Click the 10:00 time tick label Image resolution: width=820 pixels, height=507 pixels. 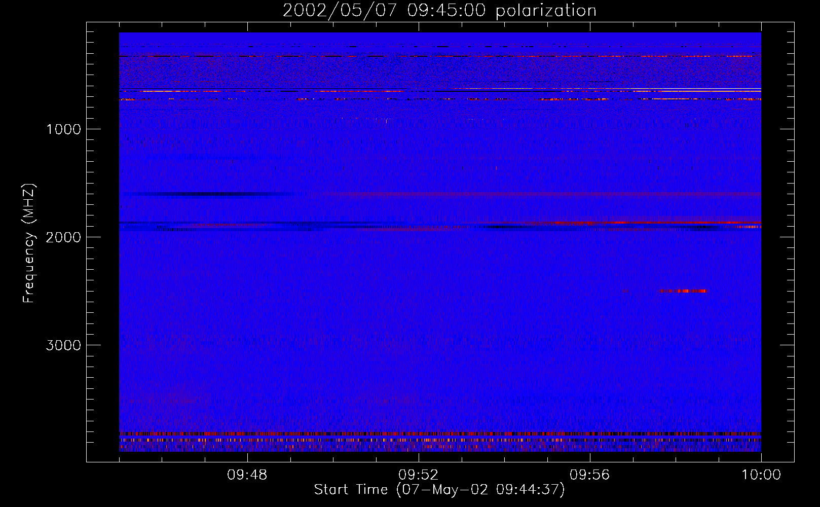[761, 475]
